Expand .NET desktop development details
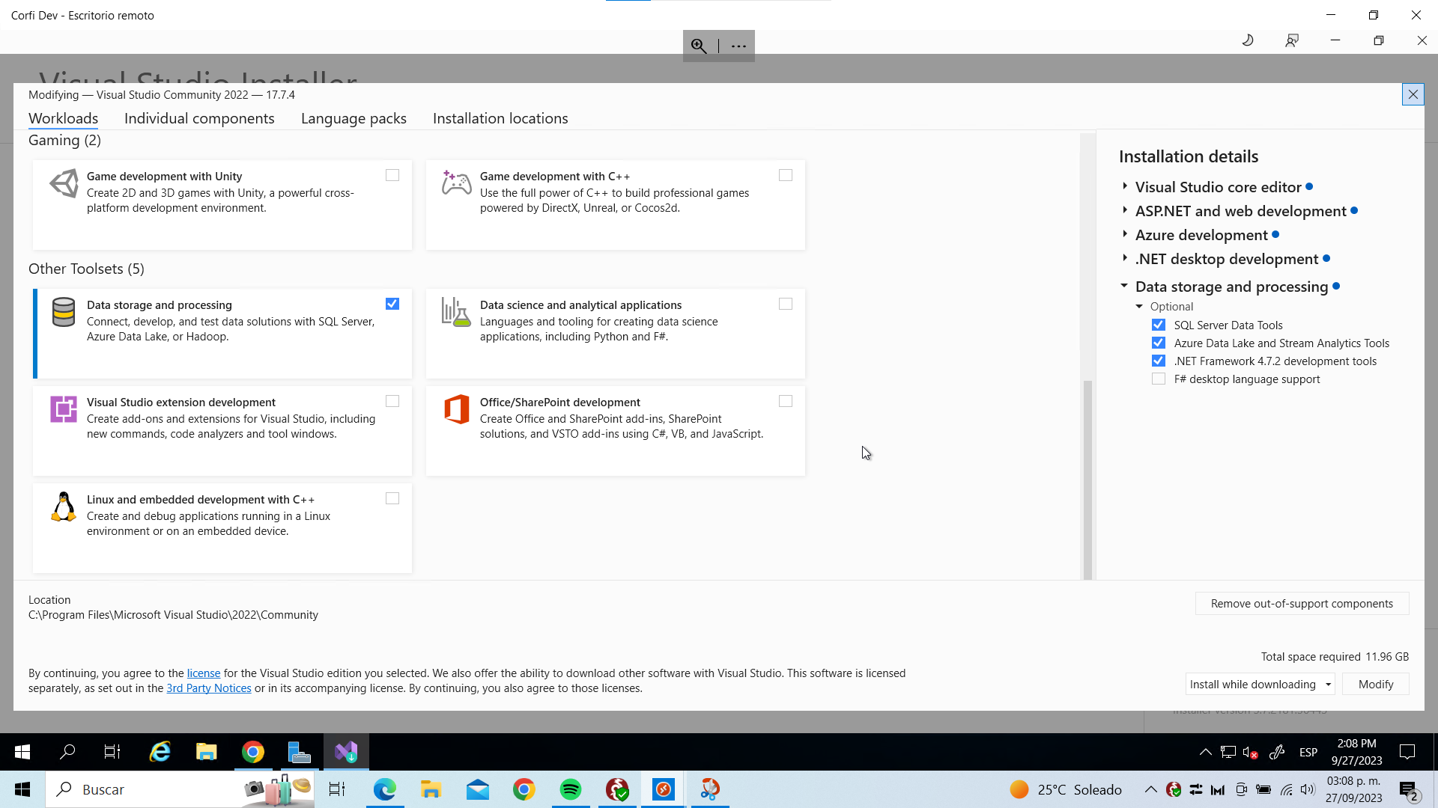 click(x=1125, y=258)
